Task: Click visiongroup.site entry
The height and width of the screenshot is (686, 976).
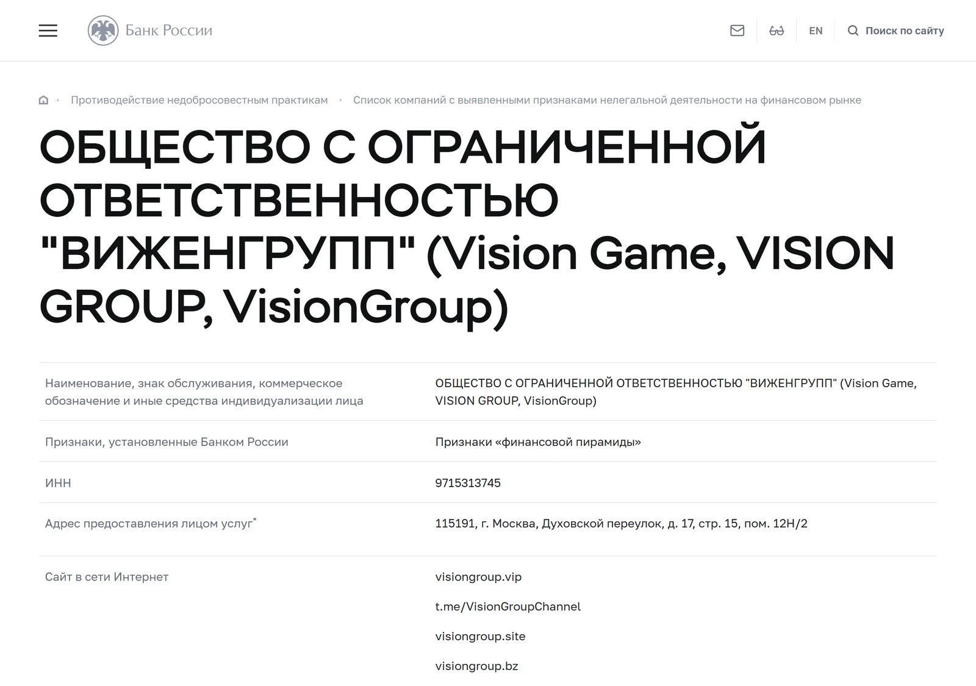Action: coord(480,637)
